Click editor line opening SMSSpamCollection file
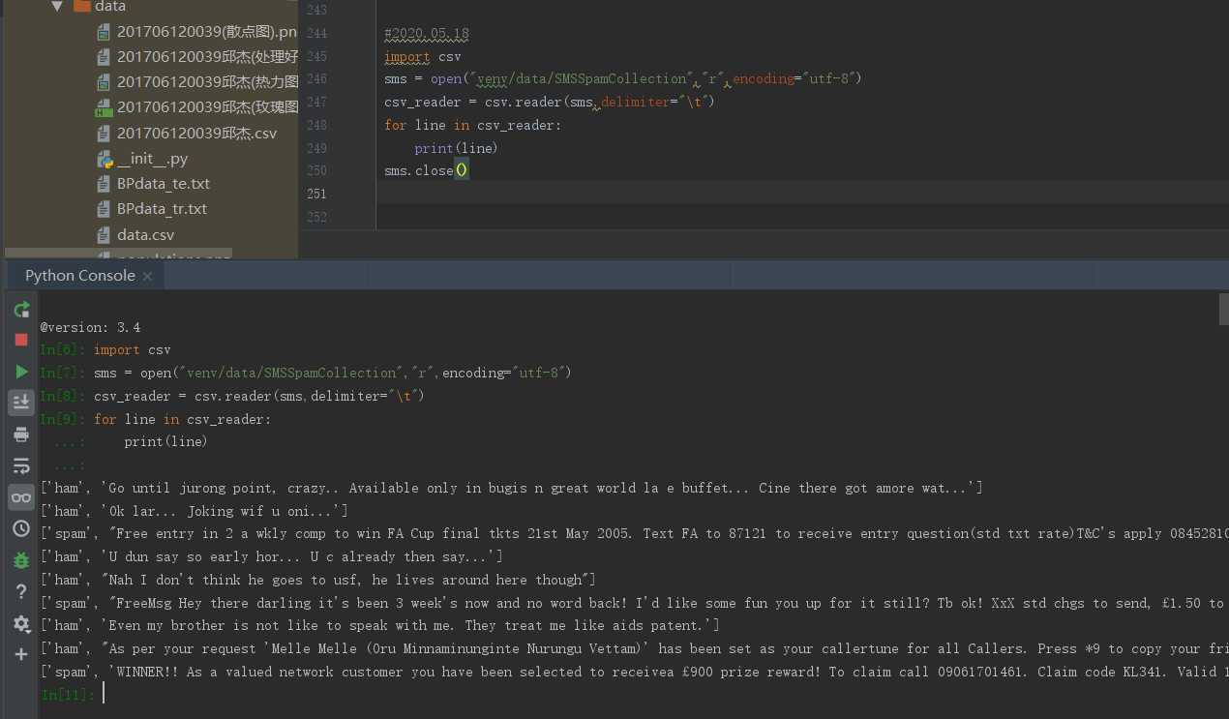The image size is (1229, 719). tap(622, 78)
